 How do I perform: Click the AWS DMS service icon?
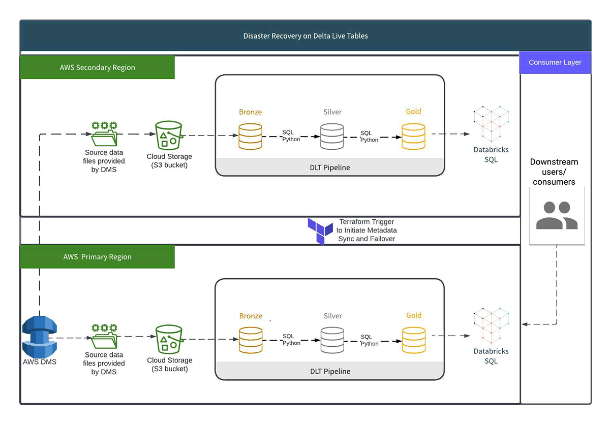[39, 337]
